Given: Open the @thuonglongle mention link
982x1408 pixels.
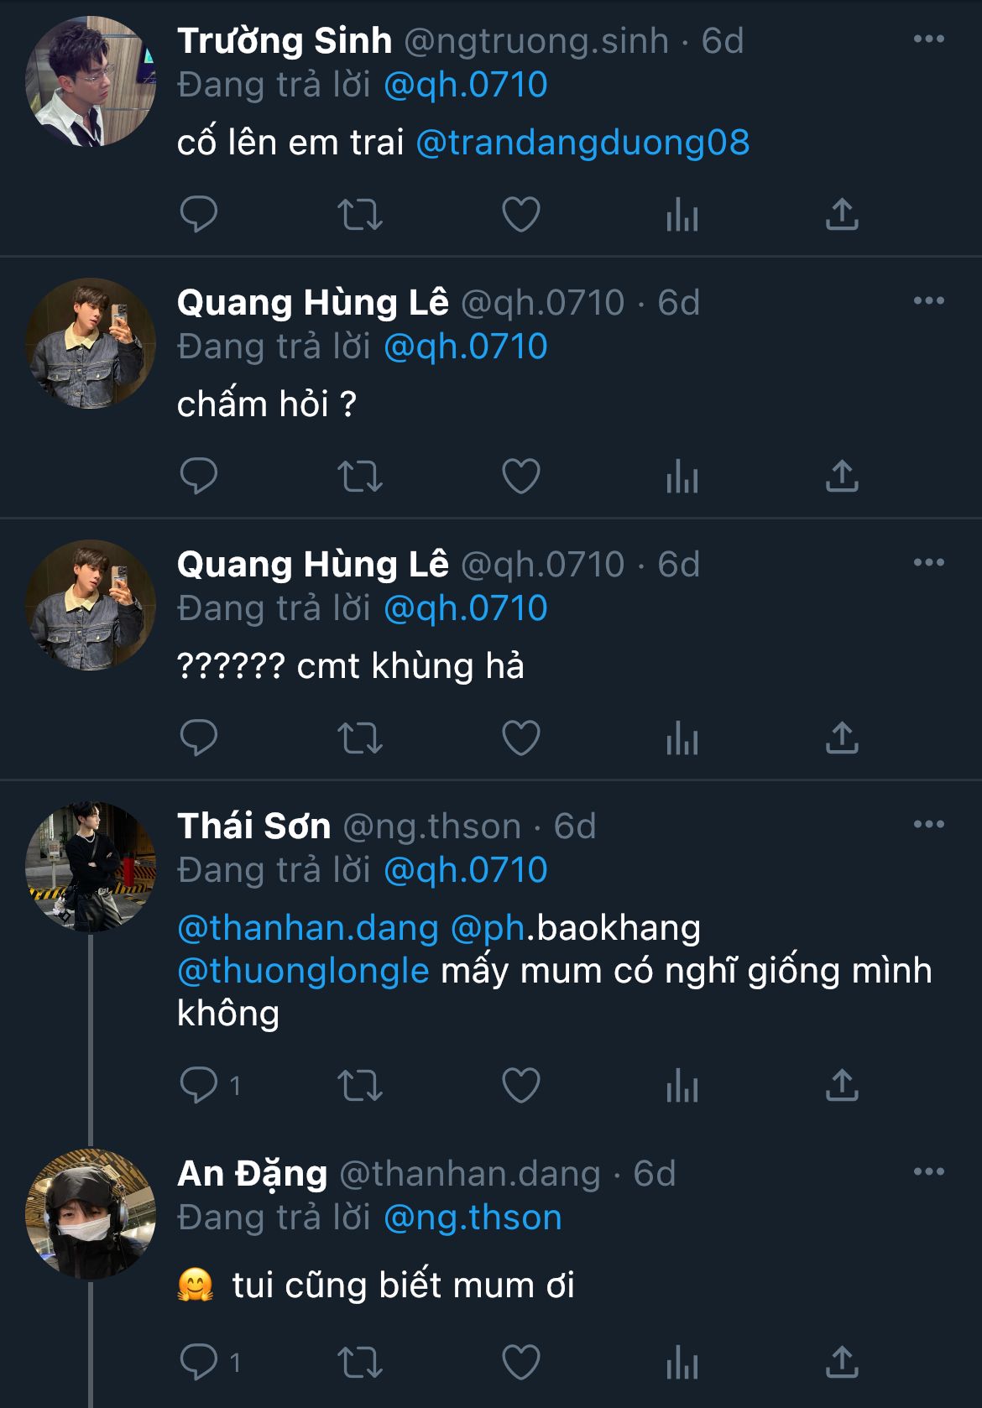Looking at the screenshot, I should (x=303, y=971).
